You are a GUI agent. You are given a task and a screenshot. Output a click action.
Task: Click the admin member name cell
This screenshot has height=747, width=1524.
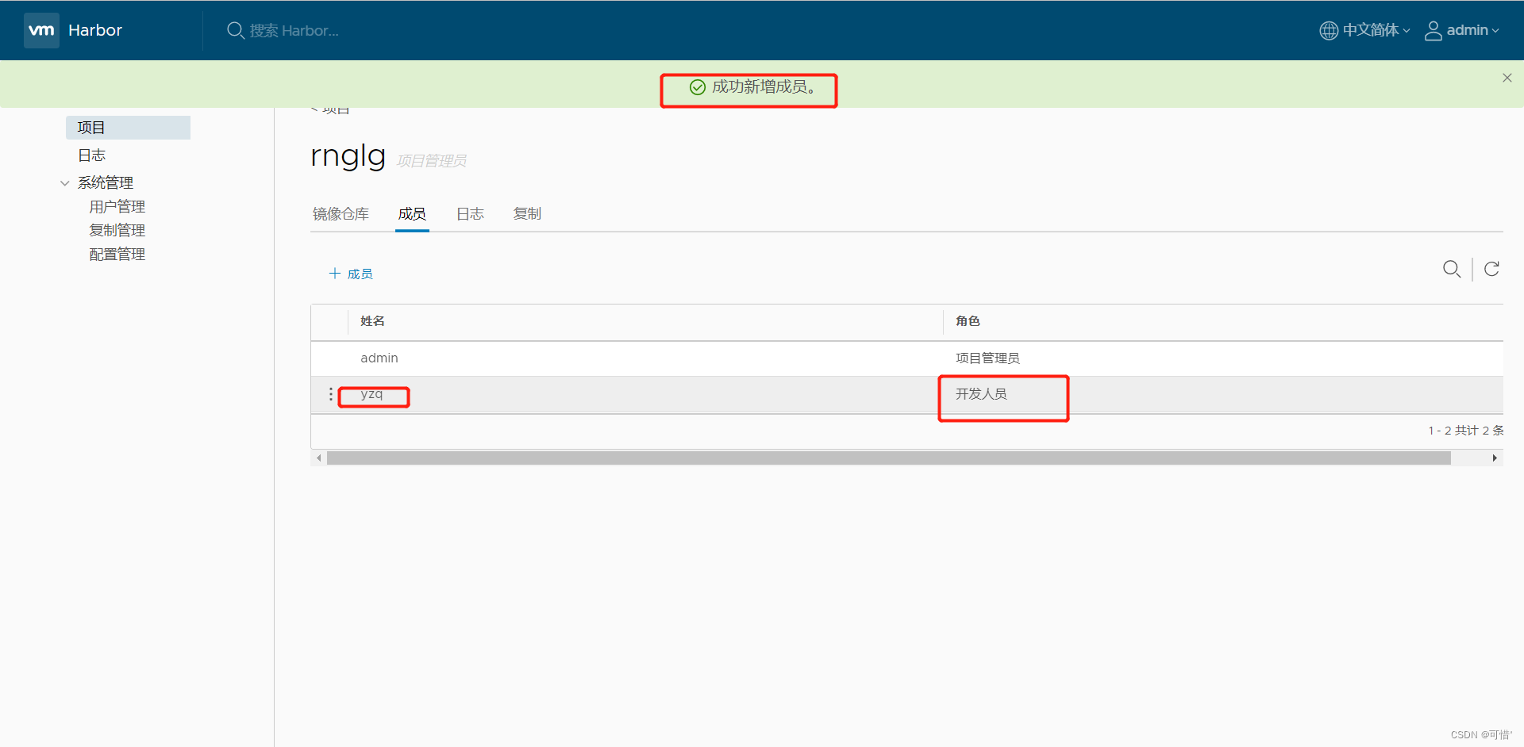coord(379,358)
